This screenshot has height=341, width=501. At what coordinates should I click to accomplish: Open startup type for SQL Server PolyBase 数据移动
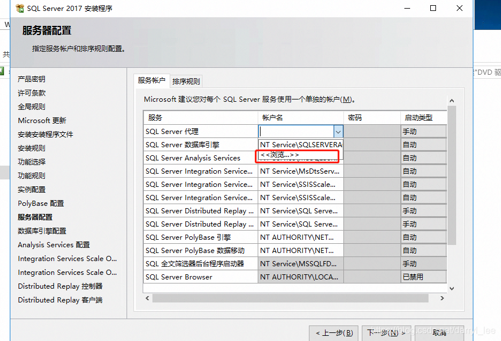(x=424, y=251)
